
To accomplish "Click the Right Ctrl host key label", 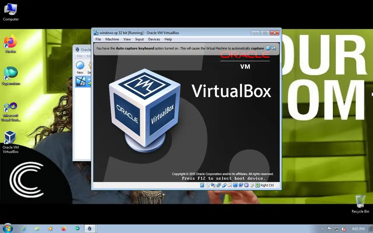I will [267, 185].
